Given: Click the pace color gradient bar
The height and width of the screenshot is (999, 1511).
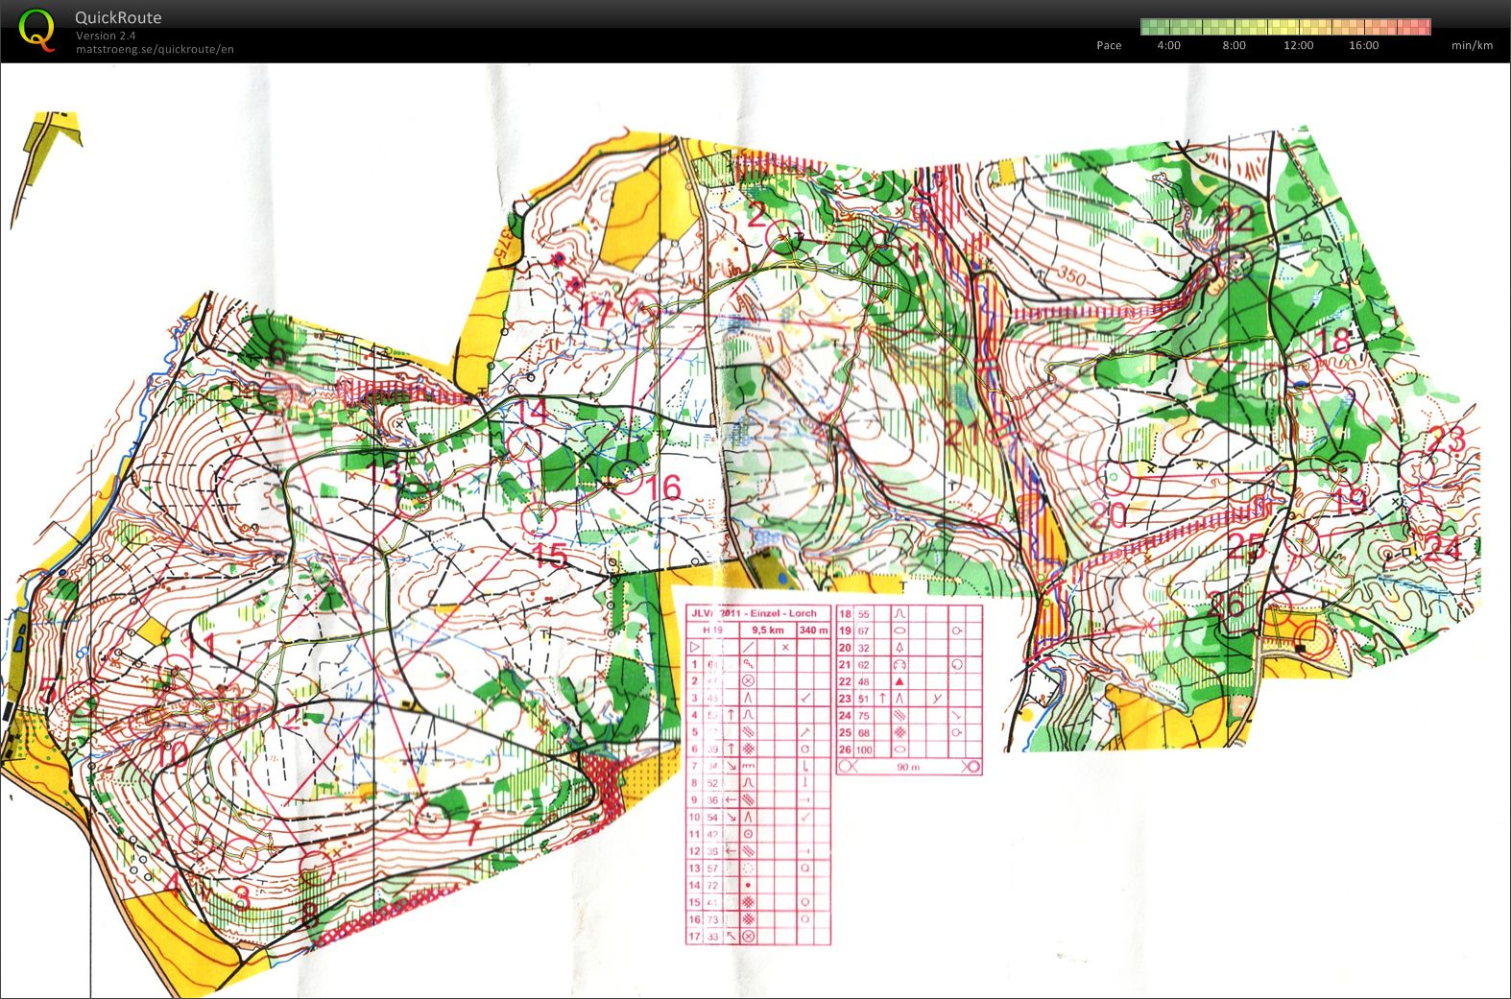Looking at the screenshot, I should (x=1284, y=27).
